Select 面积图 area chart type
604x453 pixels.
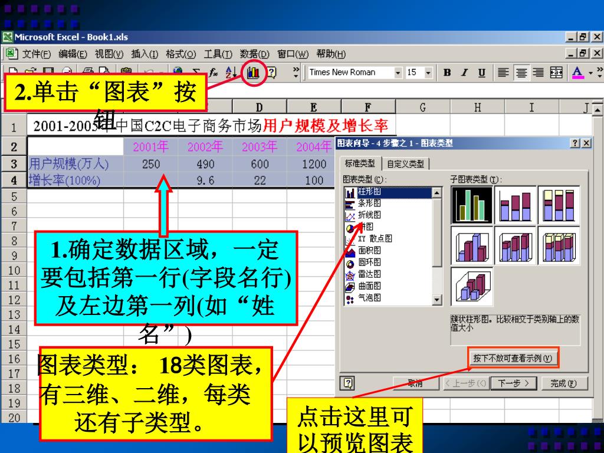[369, 250]
